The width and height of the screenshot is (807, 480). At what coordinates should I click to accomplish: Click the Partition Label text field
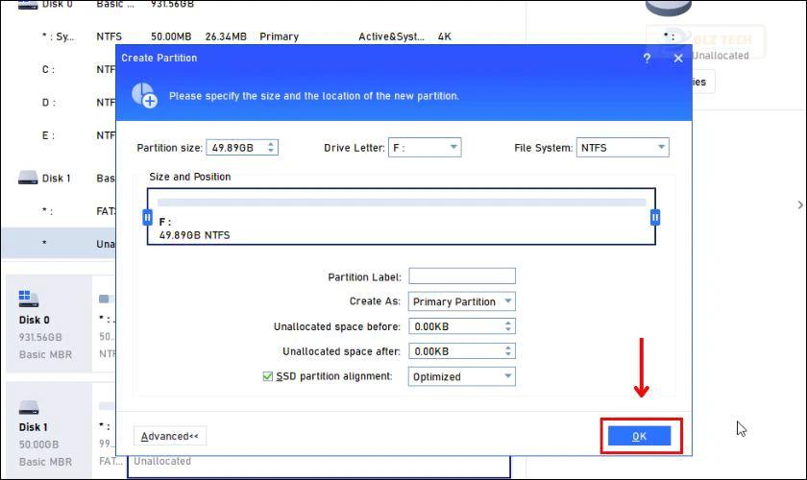462,276
